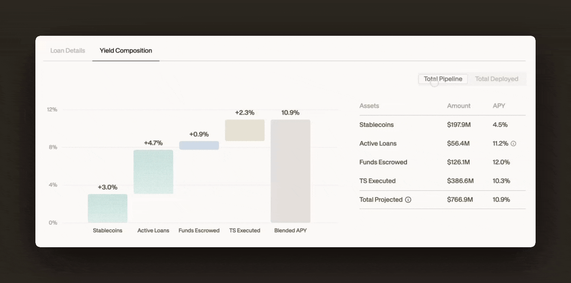Click the Amount column header

click(459, 106)
